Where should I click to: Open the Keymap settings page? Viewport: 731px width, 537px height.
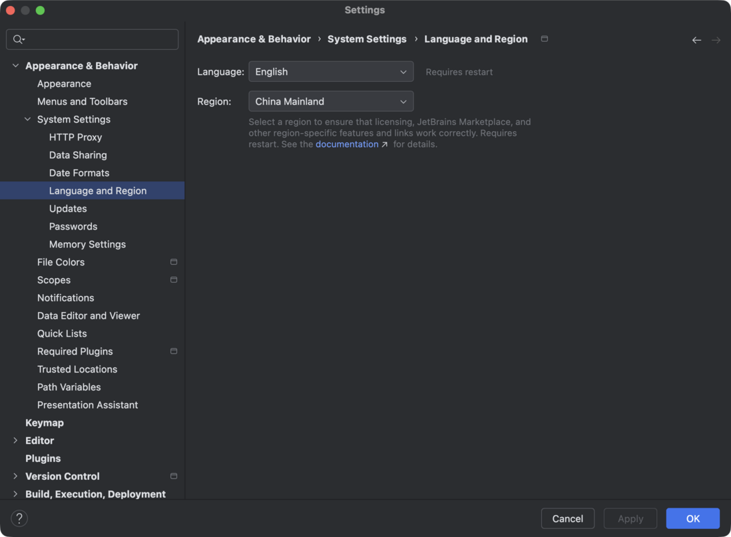45,423
